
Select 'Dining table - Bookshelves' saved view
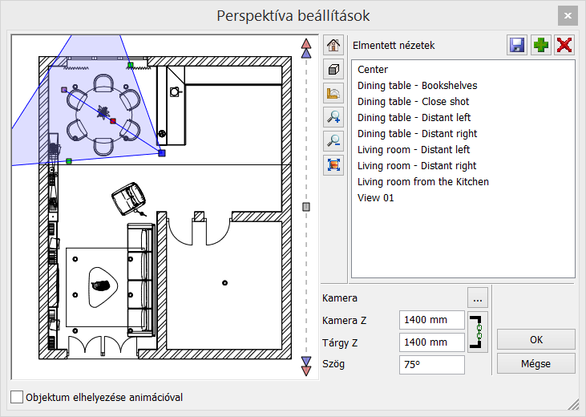click(417, 86)
